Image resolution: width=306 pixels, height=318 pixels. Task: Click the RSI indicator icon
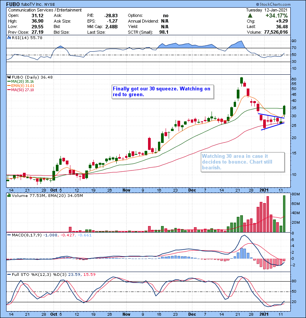tap(9, 38)
